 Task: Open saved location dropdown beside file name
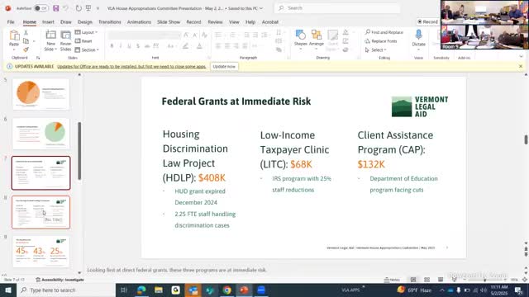(261, 8)
